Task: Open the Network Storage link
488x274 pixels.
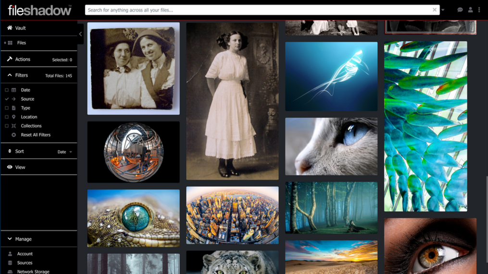Action: tap(33, 272)
